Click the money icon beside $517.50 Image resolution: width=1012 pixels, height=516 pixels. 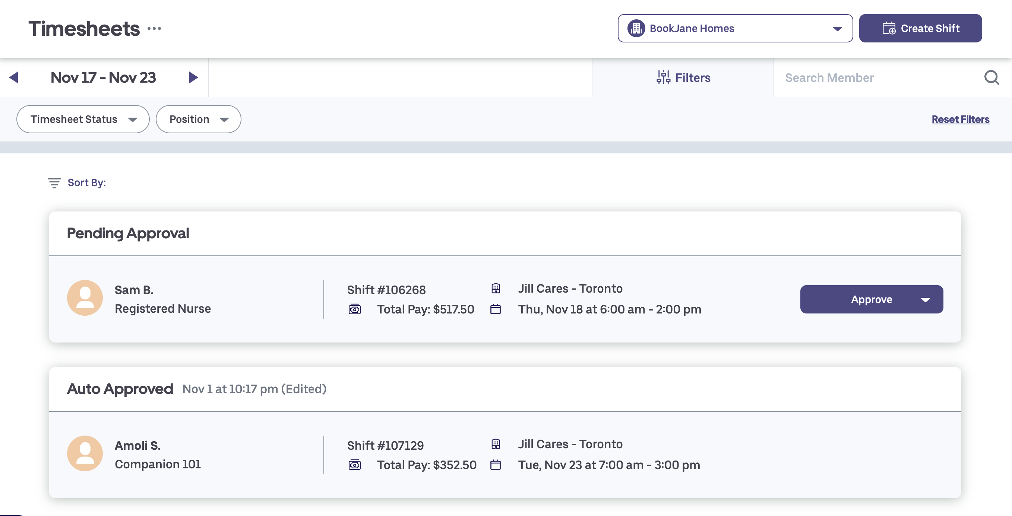tap(354, 310)
